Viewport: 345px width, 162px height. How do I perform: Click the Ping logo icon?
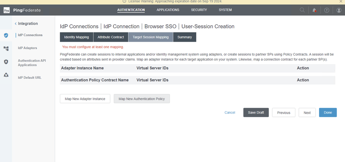click(x=7, y=10)
